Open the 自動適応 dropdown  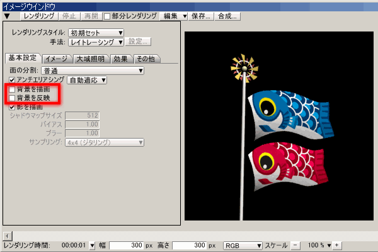(87, 80)
